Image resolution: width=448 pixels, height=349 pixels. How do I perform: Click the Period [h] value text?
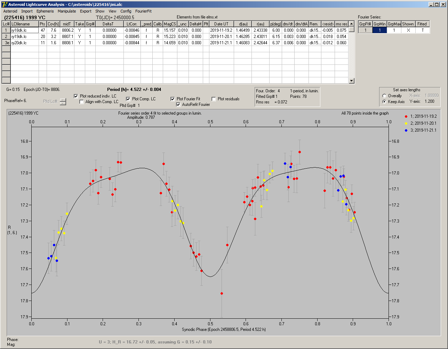tap(134, 90)
